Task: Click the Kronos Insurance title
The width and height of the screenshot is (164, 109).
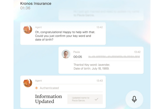Action: click(36, 4)
